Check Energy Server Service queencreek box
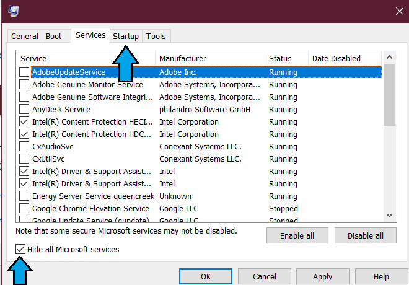This screenshot has width=409, height=285. [24, 196]
